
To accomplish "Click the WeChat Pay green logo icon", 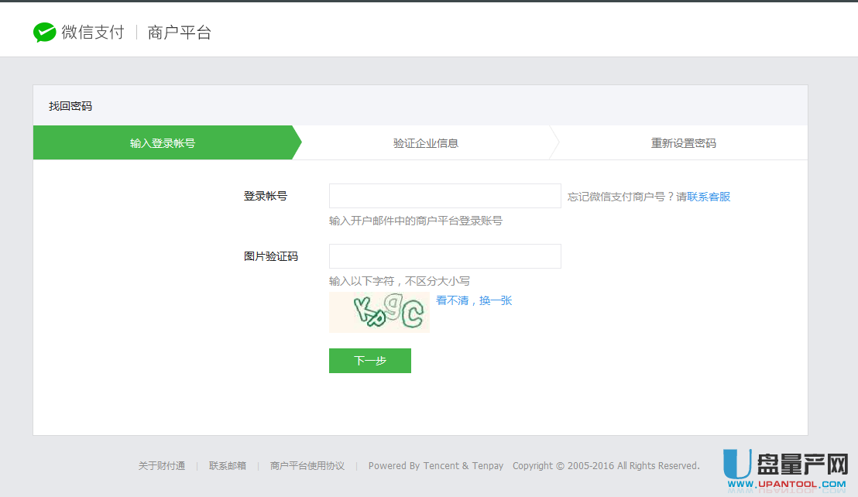I will [44, 32].
